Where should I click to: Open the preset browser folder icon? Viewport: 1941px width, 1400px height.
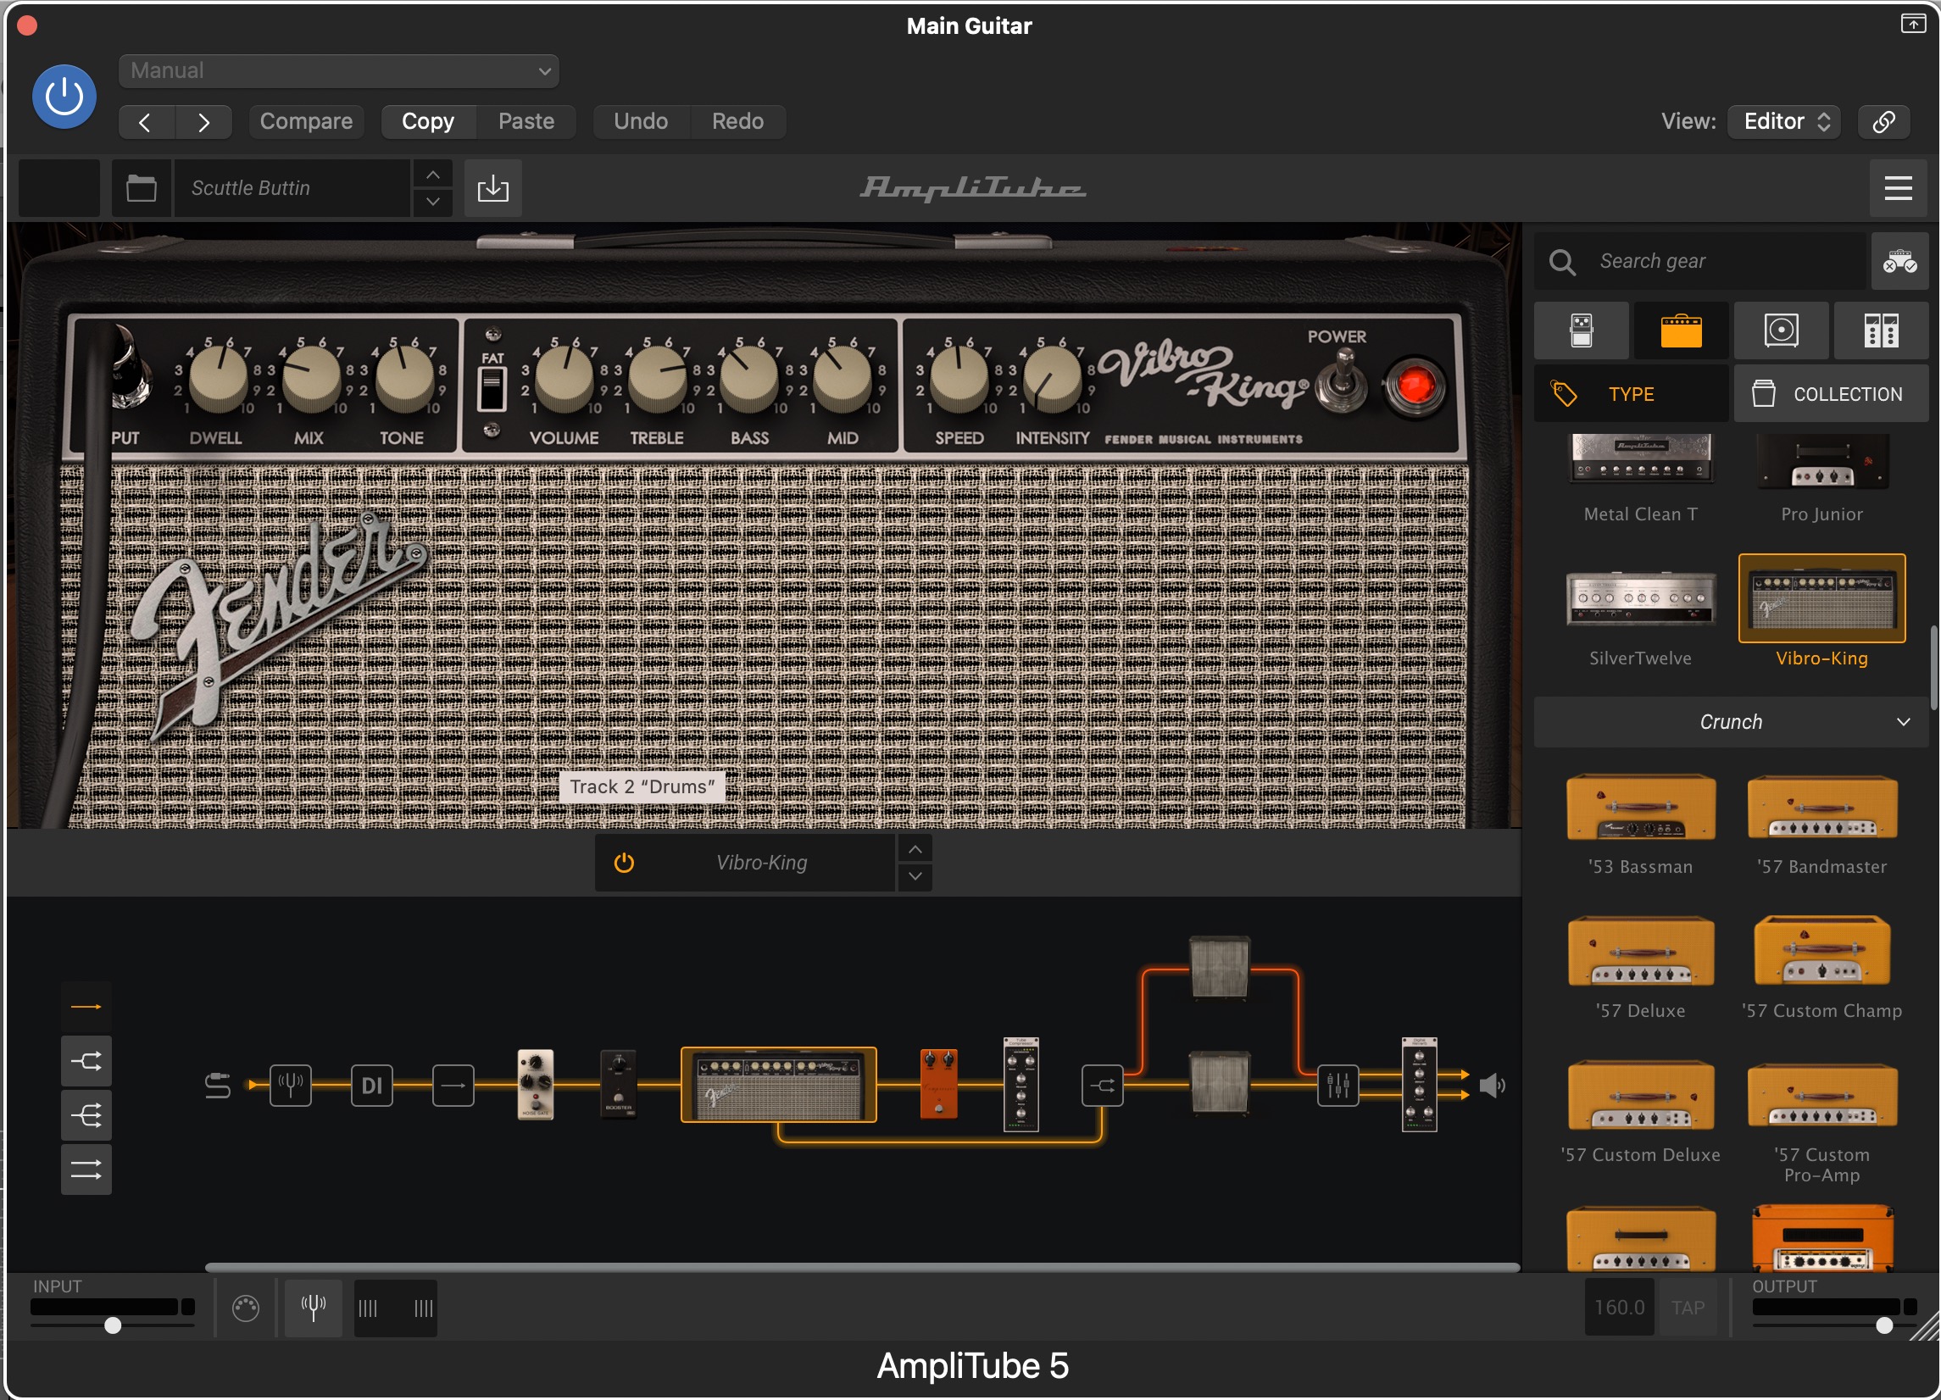click(142, 187)
